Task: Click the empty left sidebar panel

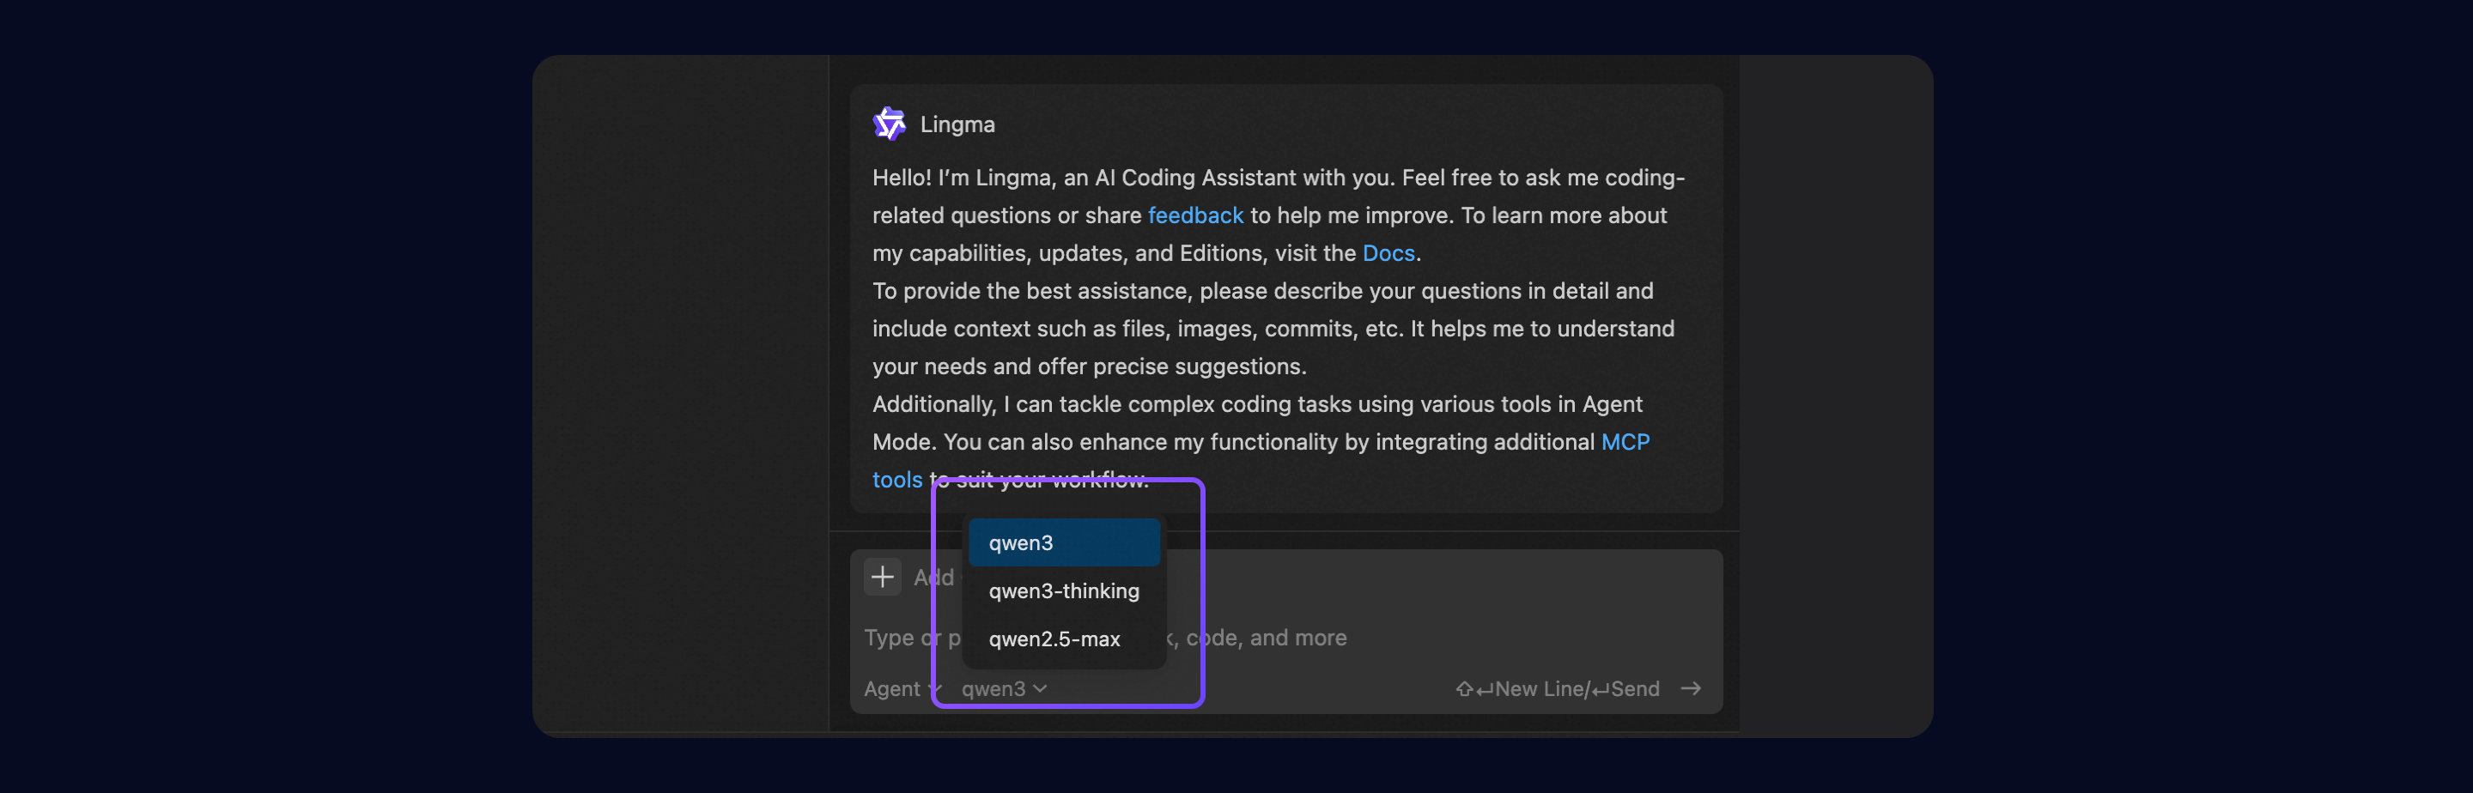Action: 680,384
